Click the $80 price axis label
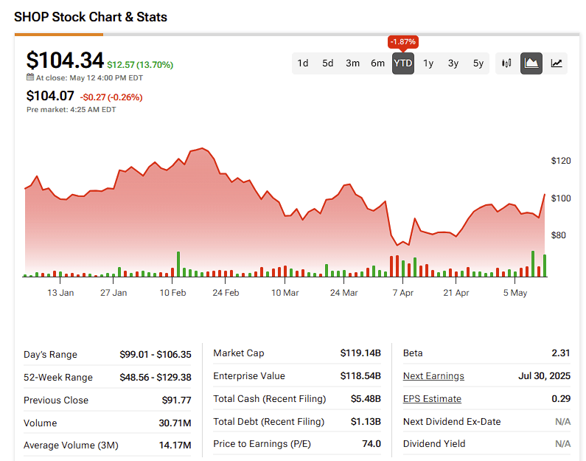Screen dimensions: 586x461 558,235
